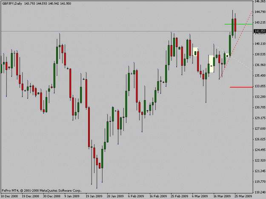
Task: Click the OHLC values 143.793 144.593 140.942 141.950
Action: pos(48,3)
